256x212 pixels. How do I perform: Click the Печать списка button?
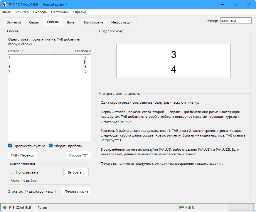point(76,191)
